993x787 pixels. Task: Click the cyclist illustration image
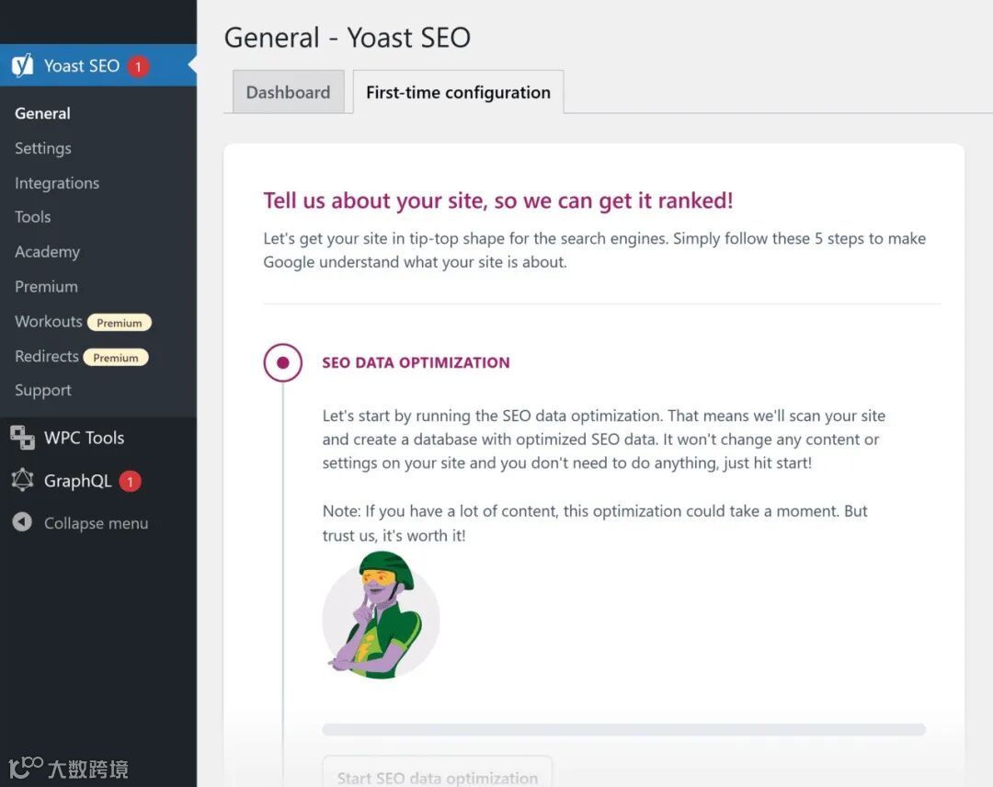click(381, 615)
